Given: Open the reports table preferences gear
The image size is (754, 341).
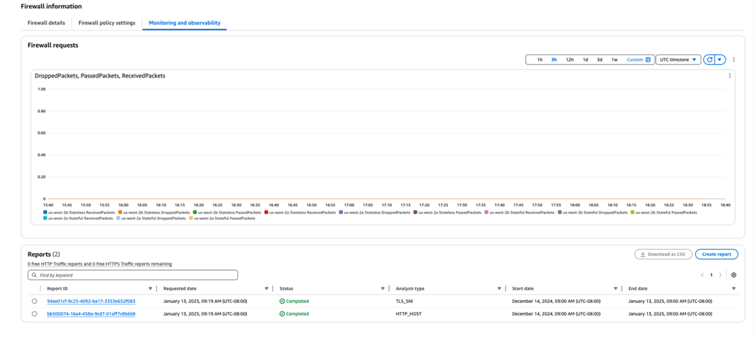Looking at the screenshot, I should [733, 275].
